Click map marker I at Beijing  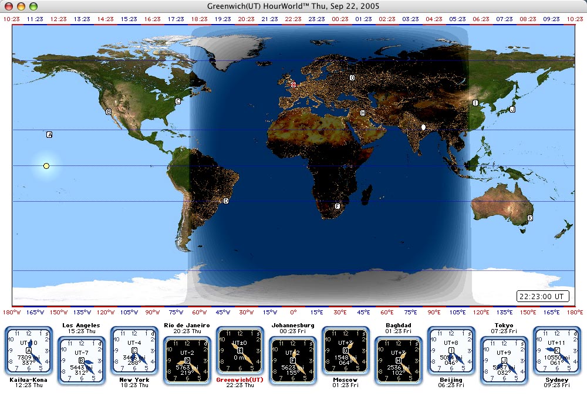tap(475, 103)
